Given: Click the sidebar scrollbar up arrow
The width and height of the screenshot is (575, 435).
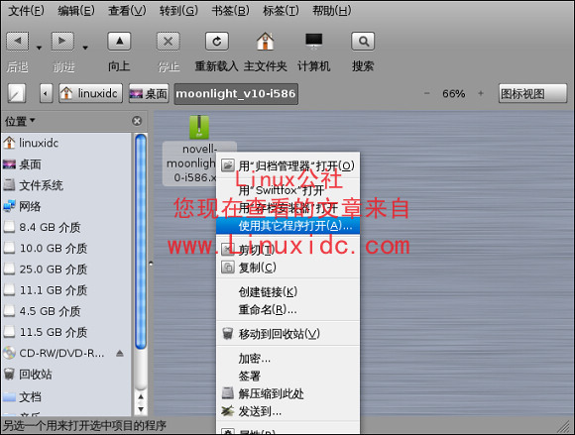Looking at the screenshot, I should 141,397.
